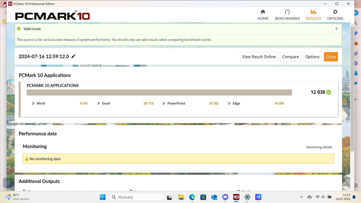
Task: Show hidden system tray icons
Action: click(301, 197)
